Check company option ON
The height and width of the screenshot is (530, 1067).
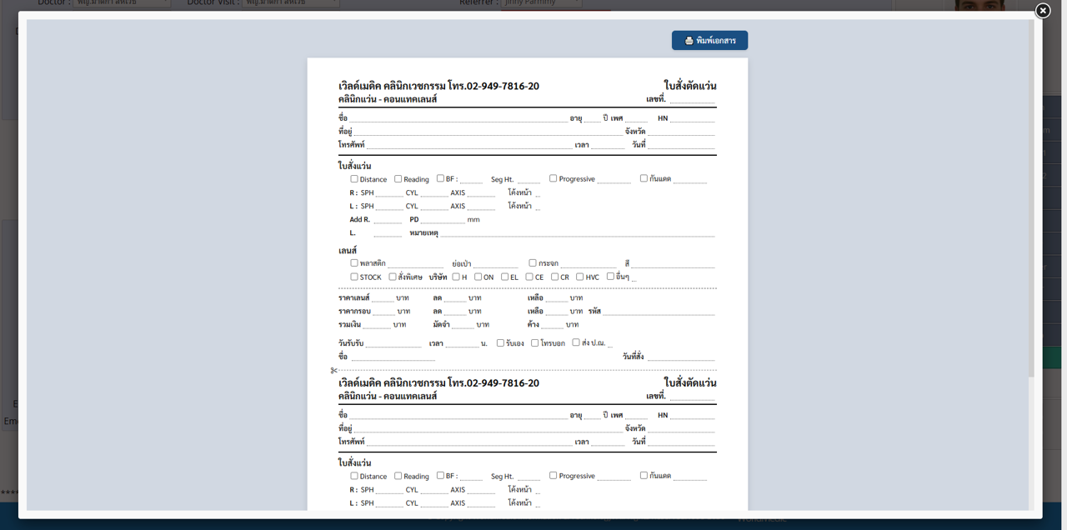coord(478,277)
